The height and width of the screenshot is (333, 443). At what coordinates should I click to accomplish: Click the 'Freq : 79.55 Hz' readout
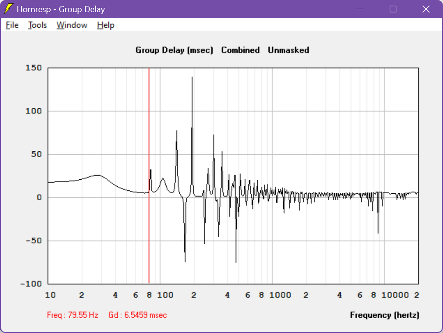72,315
